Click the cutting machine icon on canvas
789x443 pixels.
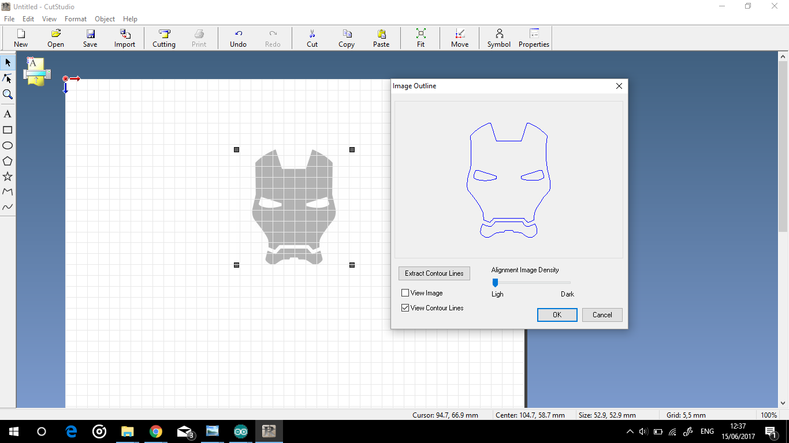(36, 72)
